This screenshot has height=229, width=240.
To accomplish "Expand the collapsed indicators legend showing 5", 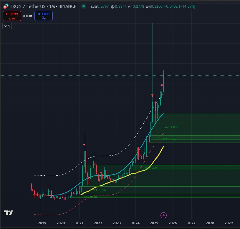I will pos(7,26).
